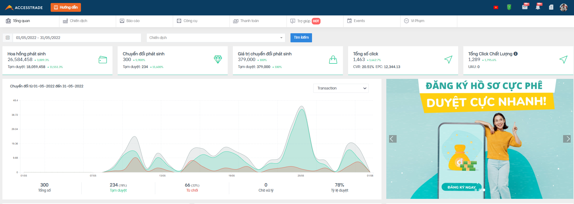Screen dimensions: 574x204
Task: Open the user profile avatar
Action: coord(563,8)
